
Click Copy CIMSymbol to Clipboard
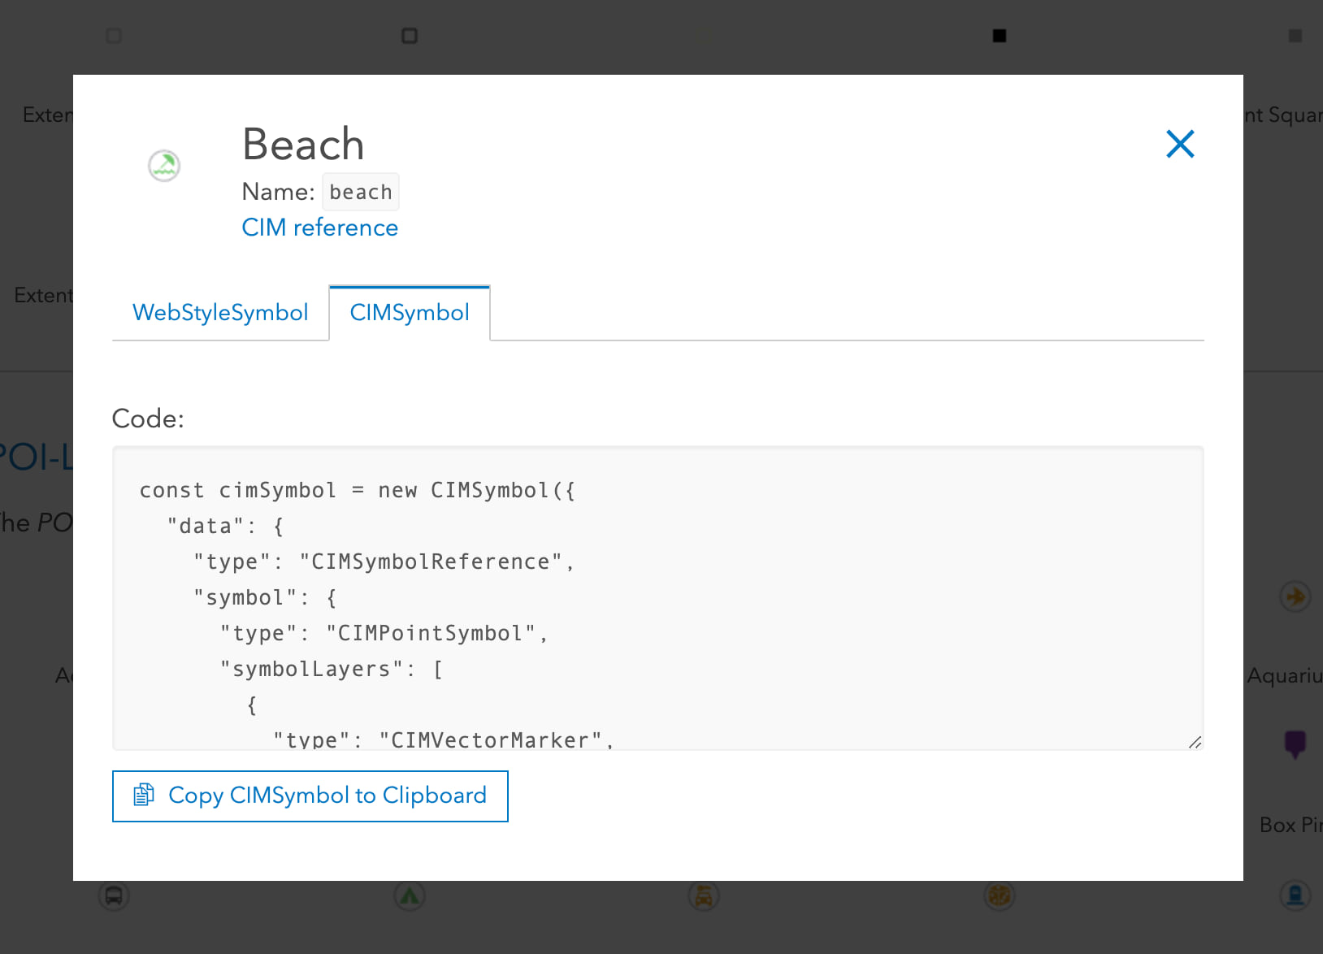pyautogui.click(x=310, y=796)
